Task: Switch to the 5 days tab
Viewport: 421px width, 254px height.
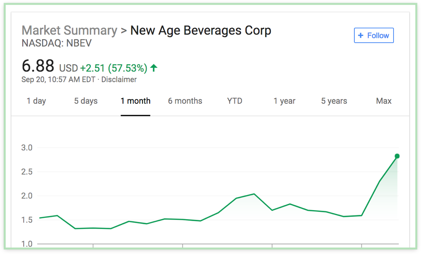Action: [x=86, y=101]
